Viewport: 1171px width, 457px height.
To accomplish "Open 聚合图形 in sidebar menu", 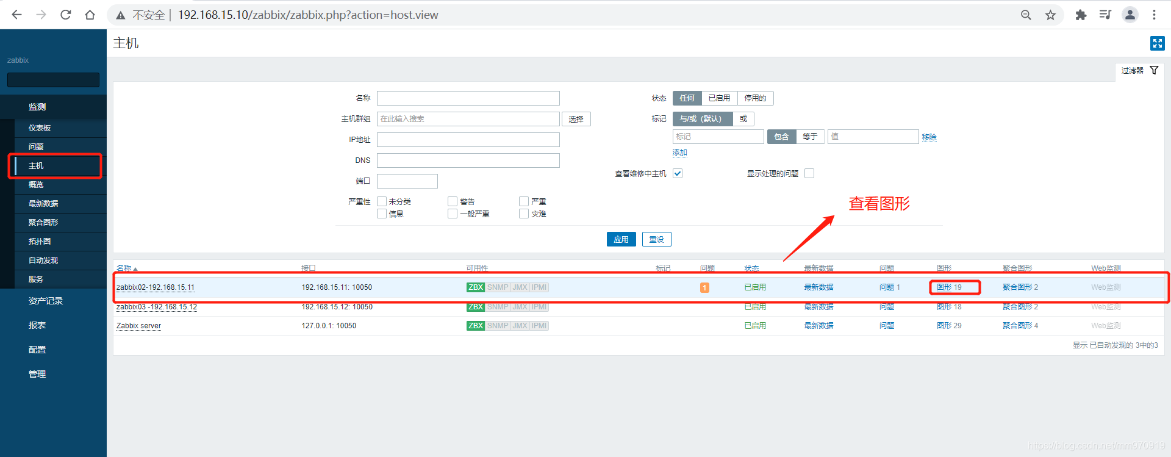I will (x=43, y=223).
